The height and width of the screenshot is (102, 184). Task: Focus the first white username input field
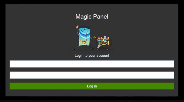tap(92, 64)
